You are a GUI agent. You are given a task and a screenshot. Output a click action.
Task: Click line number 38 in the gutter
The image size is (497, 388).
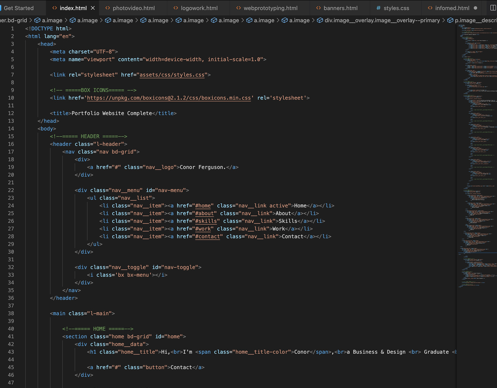click(11, 314)
